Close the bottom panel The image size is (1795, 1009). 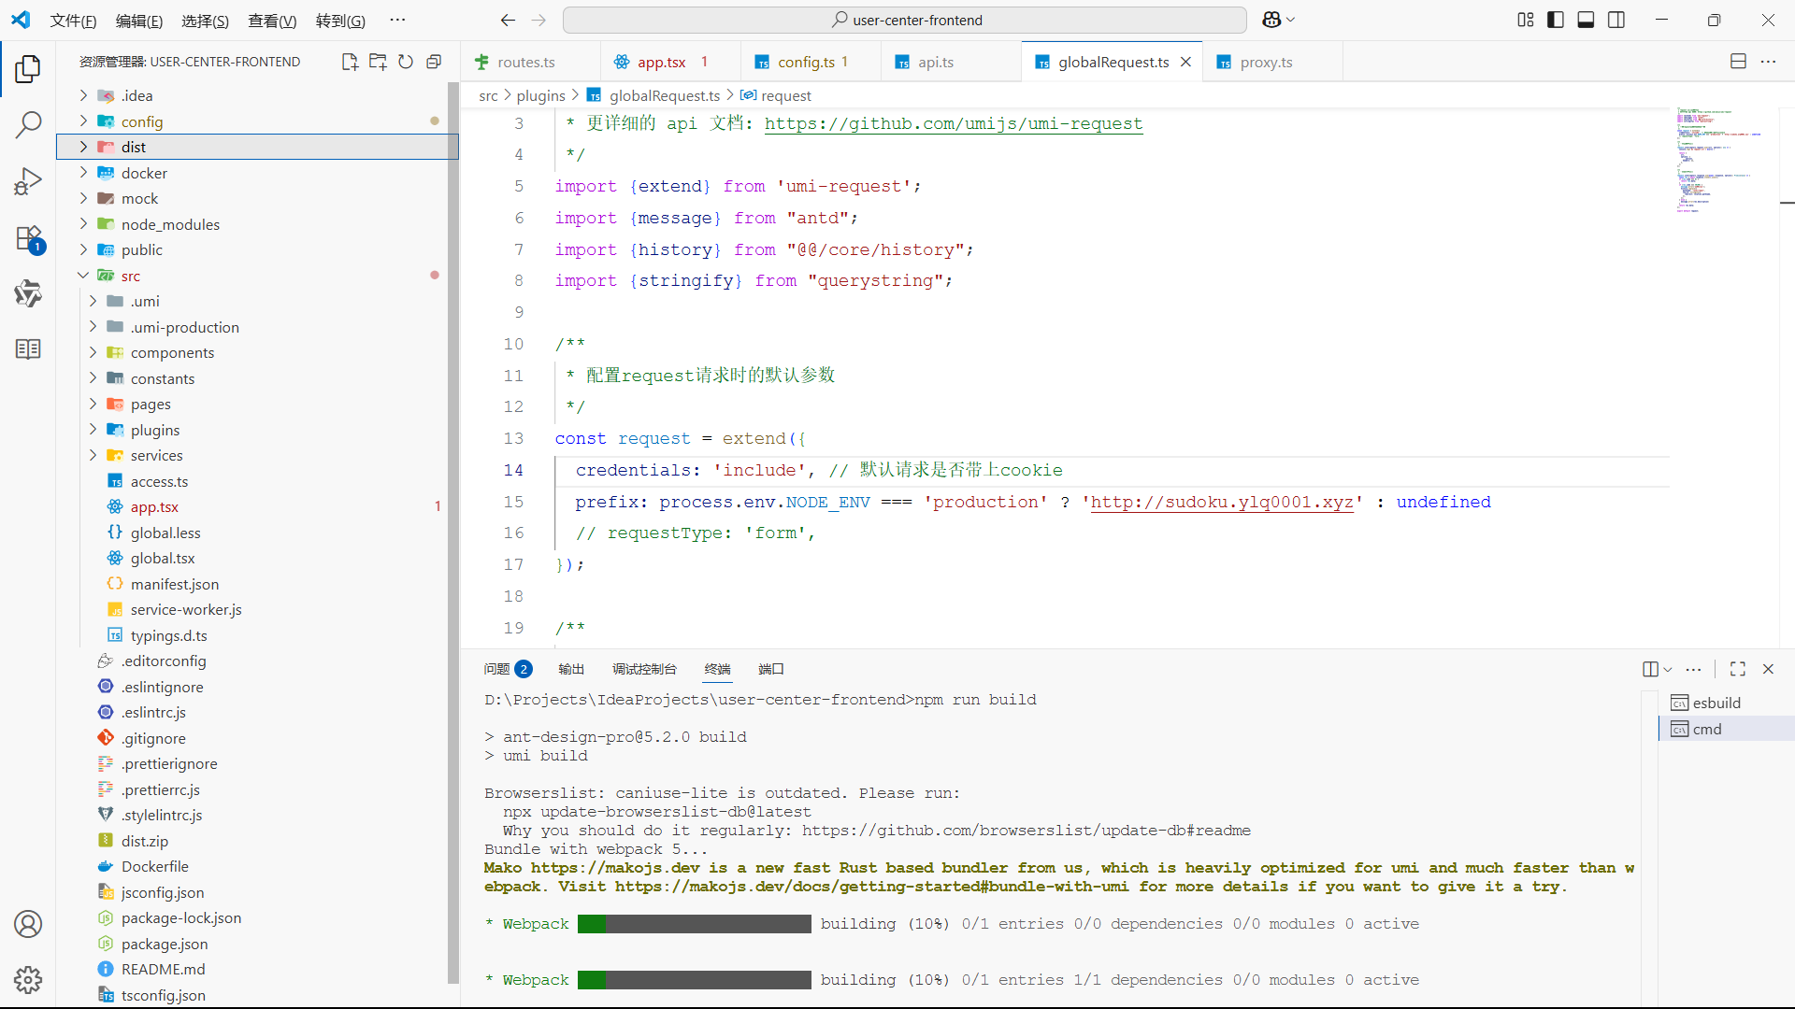click(1768, 669)
